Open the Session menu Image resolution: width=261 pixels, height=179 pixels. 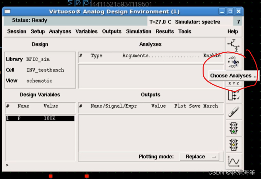(x=17, y=31)
